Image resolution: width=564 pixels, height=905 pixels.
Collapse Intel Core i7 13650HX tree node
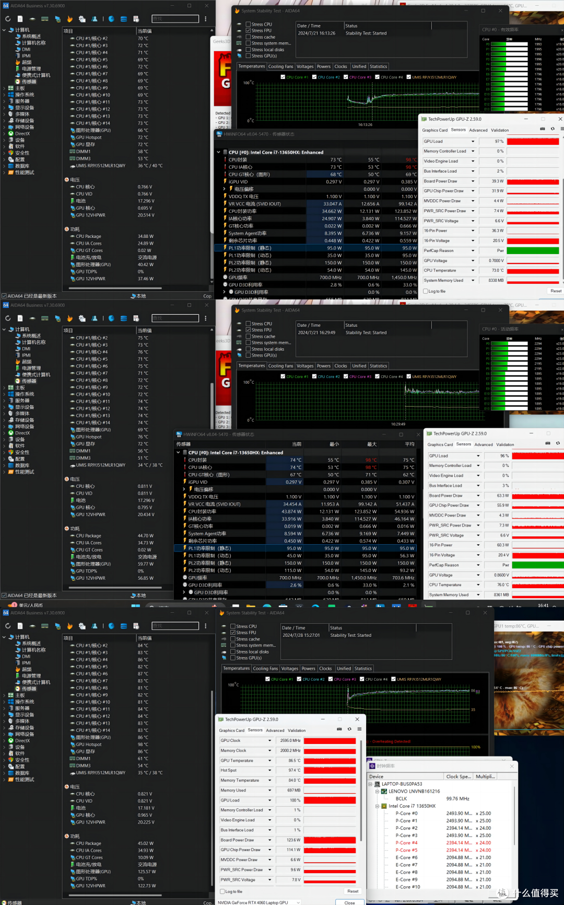378,806
